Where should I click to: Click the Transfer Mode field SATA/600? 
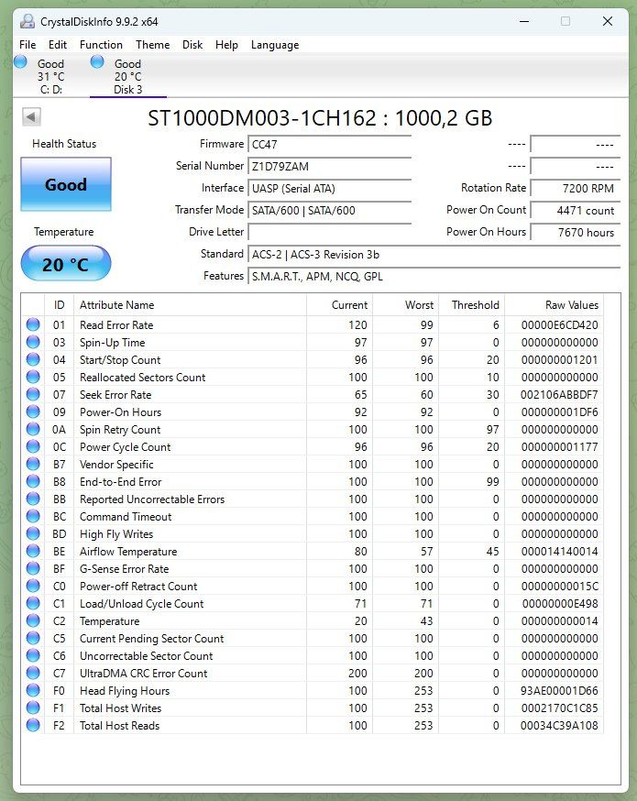(x=329, y=211)
